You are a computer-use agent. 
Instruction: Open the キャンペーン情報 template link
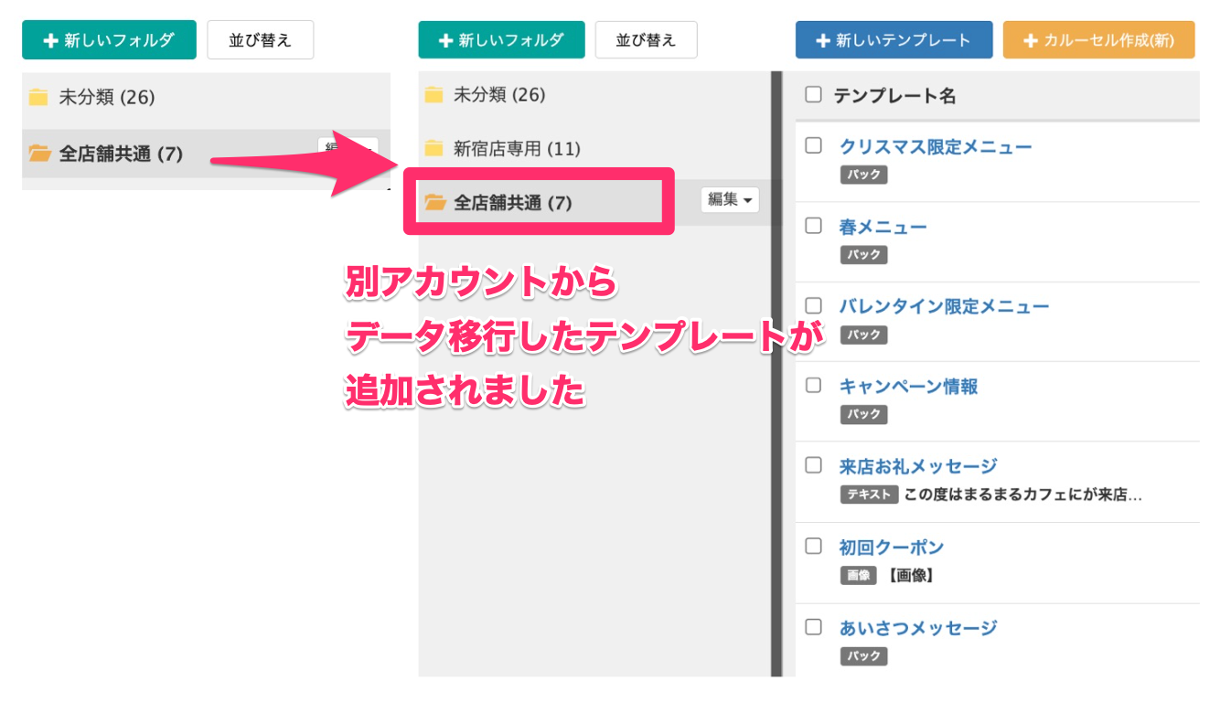[908, 387]
